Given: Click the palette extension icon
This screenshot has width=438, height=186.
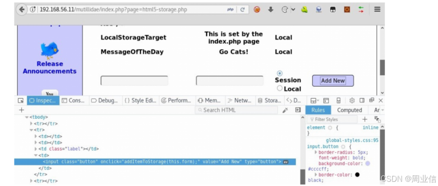Looking at the screenshot, I should point(285,9).
